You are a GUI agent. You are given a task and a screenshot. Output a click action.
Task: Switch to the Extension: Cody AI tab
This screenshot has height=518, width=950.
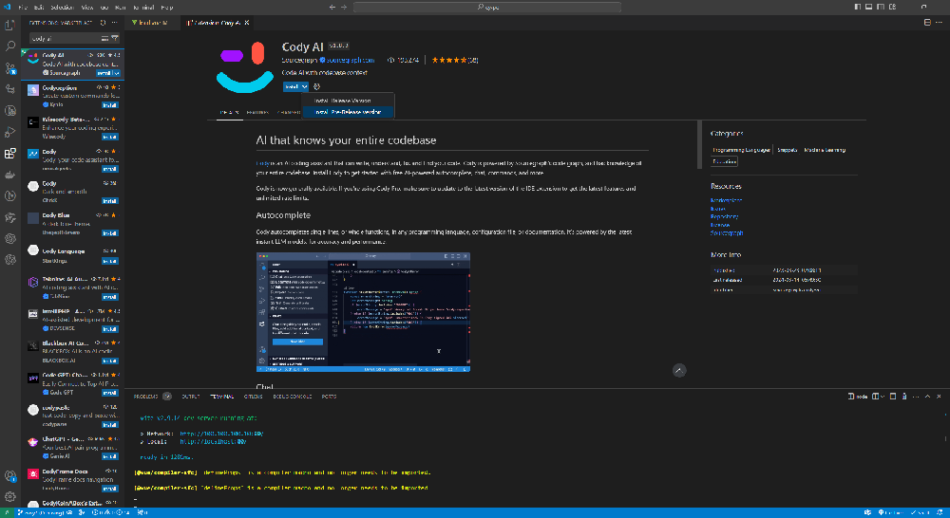[217, 23]
